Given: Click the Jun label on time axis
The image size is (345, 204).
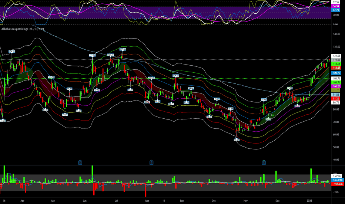Looking at the screenshot, I should 84,201.
